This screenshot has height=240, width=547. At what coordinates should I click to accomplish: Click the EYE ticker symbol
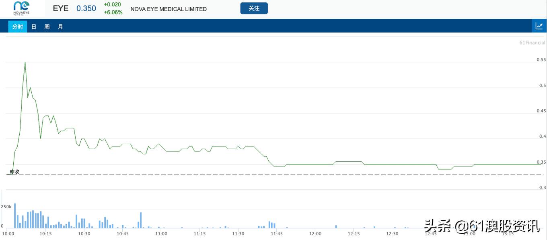point(61,8)
